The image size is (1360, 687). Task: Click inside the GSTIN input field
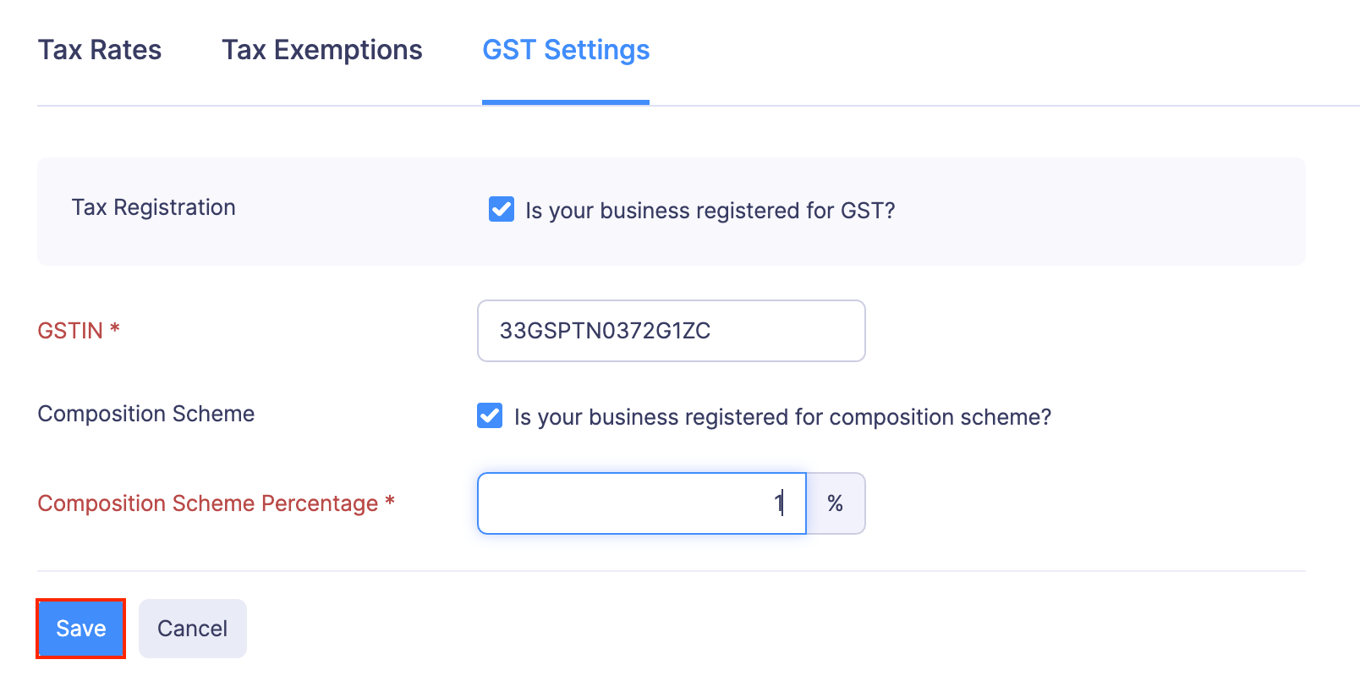point(671,331)
